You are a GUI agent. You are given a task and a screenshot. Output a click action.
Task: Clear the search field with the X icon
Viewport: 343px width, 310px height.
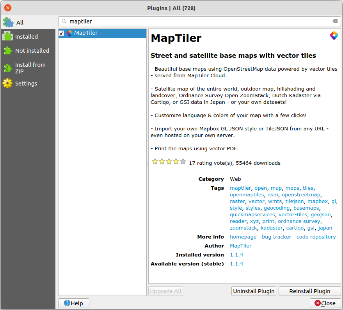(335, 21)
